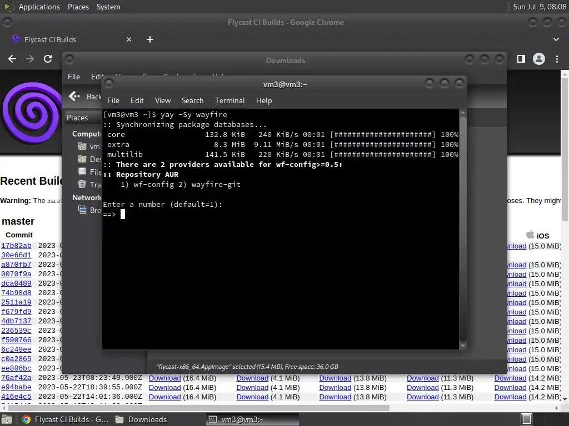The image size is (569, 426).
Task: Open commit 2511a19 link
Action: [x=16, y=302]
